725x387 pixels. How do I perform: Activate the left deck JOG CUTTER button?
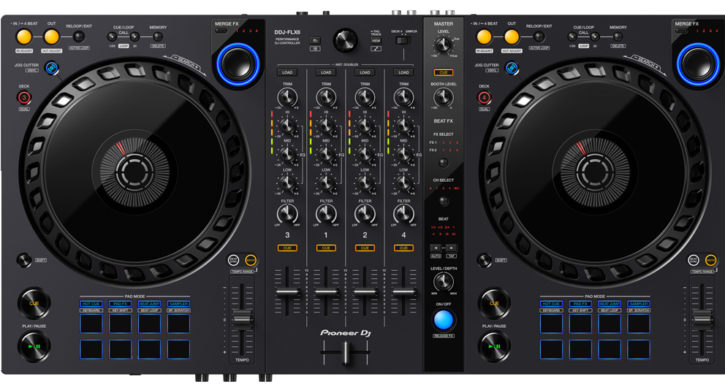click(52, 69)
